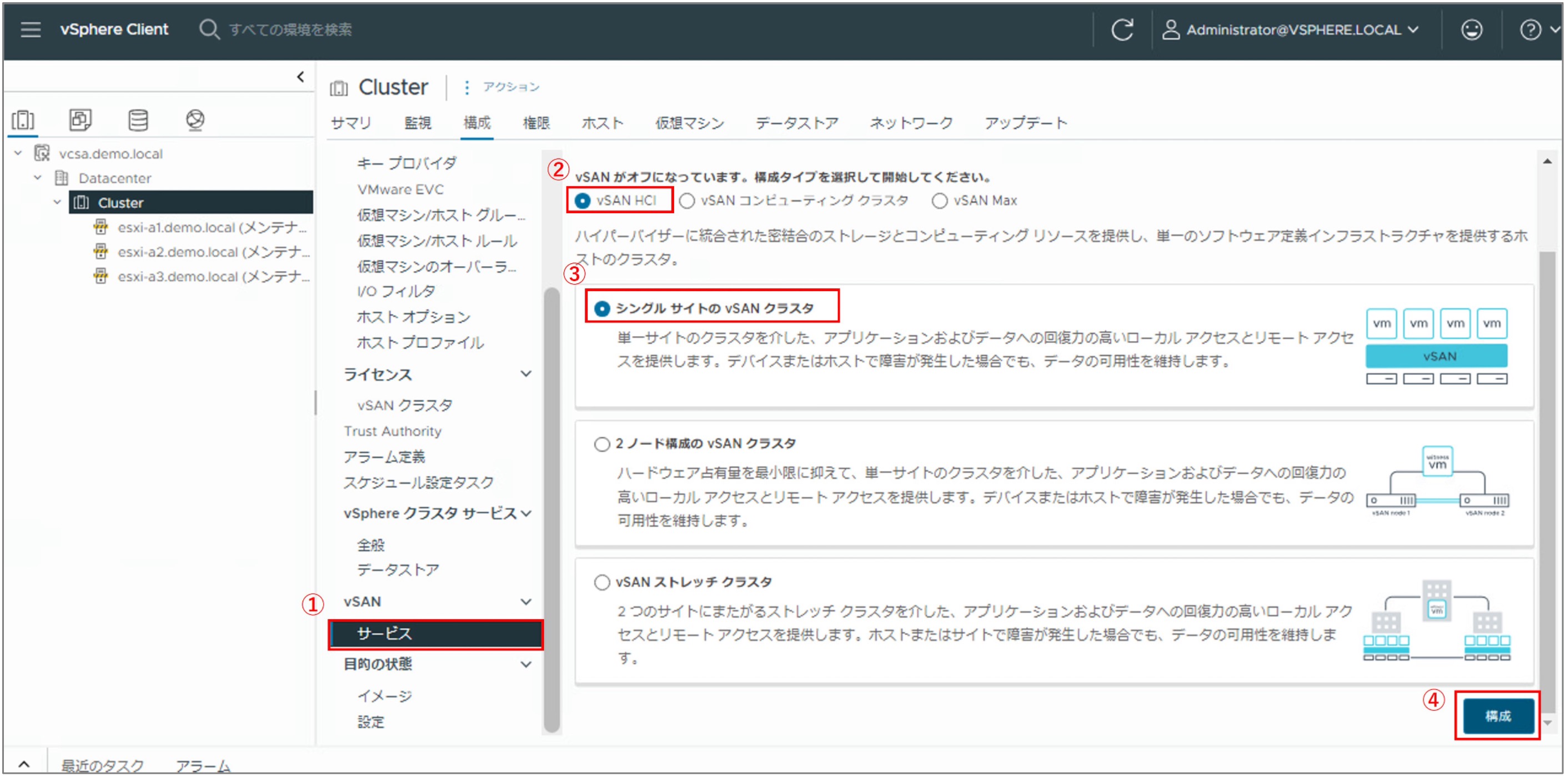Focus the すべての環境を検索 search field
Image resolution: width=1565 pixels, height=776 pixels.
pos(290,29)
